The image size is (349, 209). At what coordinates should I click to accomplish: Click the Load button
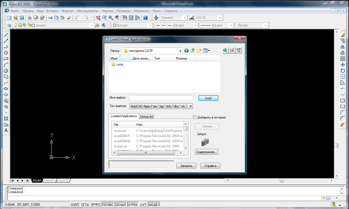208,98
